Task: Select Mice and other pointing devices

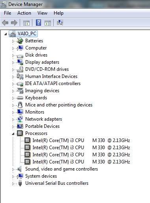Action: (59, 105)
